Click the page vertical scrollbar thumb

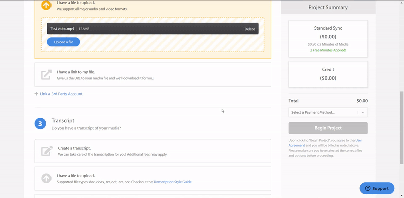pos(401,127)
